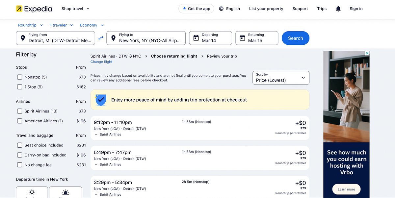Click the Flying from Detroit field
Image resolution: width=395 pixels, height=198 pixels.
[x=55, y=38]
